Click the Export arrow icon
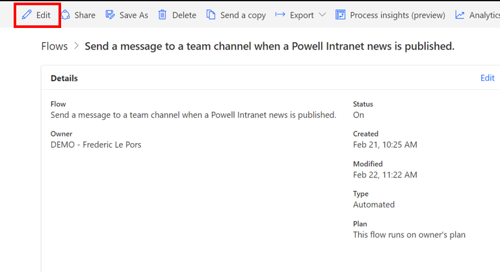This screenshot has height=277, width=500. [x=280, y=14]
